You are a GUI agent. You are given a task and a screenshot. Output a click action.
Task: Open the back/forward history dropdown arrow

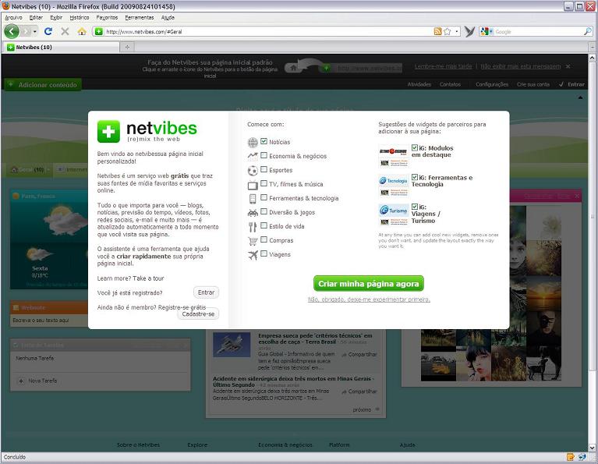[35, 31]
